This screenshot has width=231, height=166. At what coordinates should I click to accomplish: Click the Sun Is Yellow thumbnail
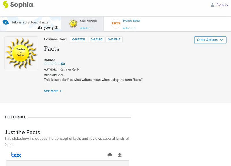click(x=21, y=53)
